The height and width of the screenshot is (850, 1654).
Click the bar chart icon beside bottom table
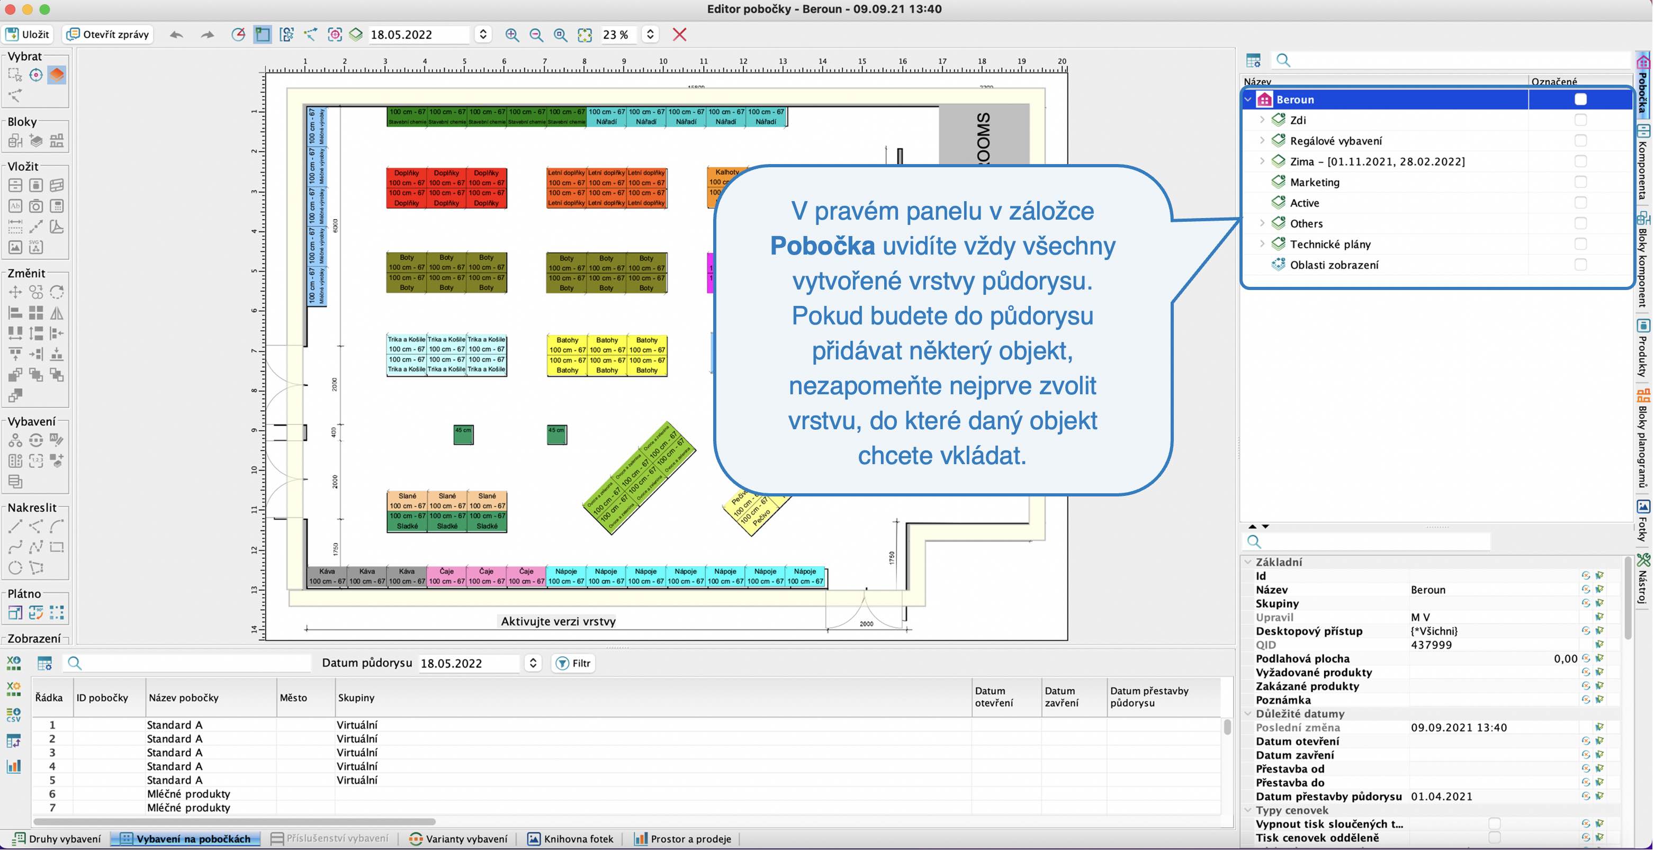coord(13,766)
